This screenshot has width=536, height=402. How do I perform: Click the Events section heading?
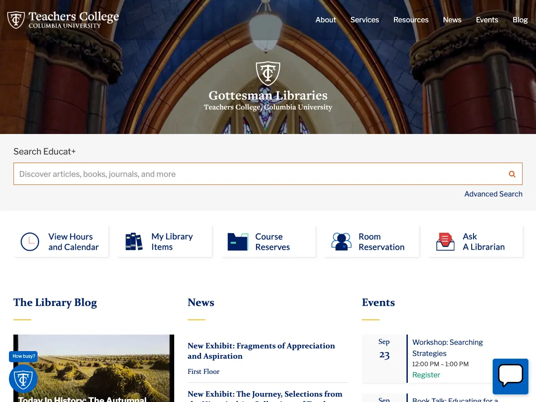tap(378, 302)
